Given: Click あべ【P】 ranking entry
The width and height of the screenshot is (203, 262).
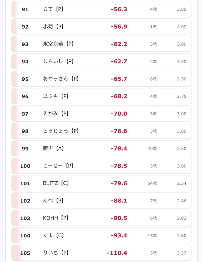Looking at the screenshot, I should click(101, 201).
